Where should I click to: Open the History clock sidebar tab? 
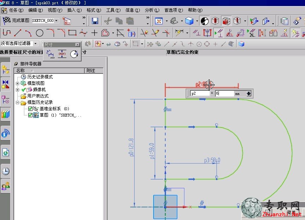click(5, 171)
